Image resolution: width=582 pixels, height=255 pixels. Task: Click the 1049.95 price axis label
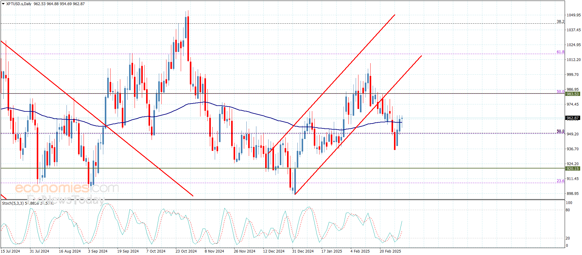click(x=573, y=15)
